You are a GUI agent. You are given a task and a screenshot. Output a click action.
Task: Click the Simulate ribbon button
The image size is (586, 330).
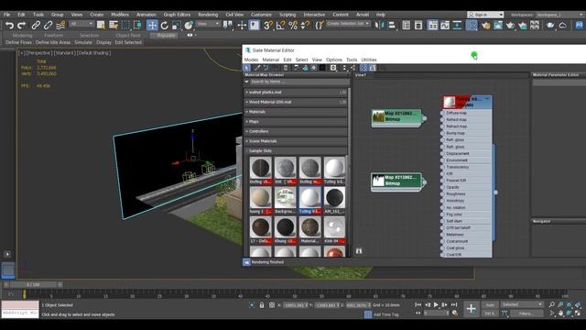[83, 42]
